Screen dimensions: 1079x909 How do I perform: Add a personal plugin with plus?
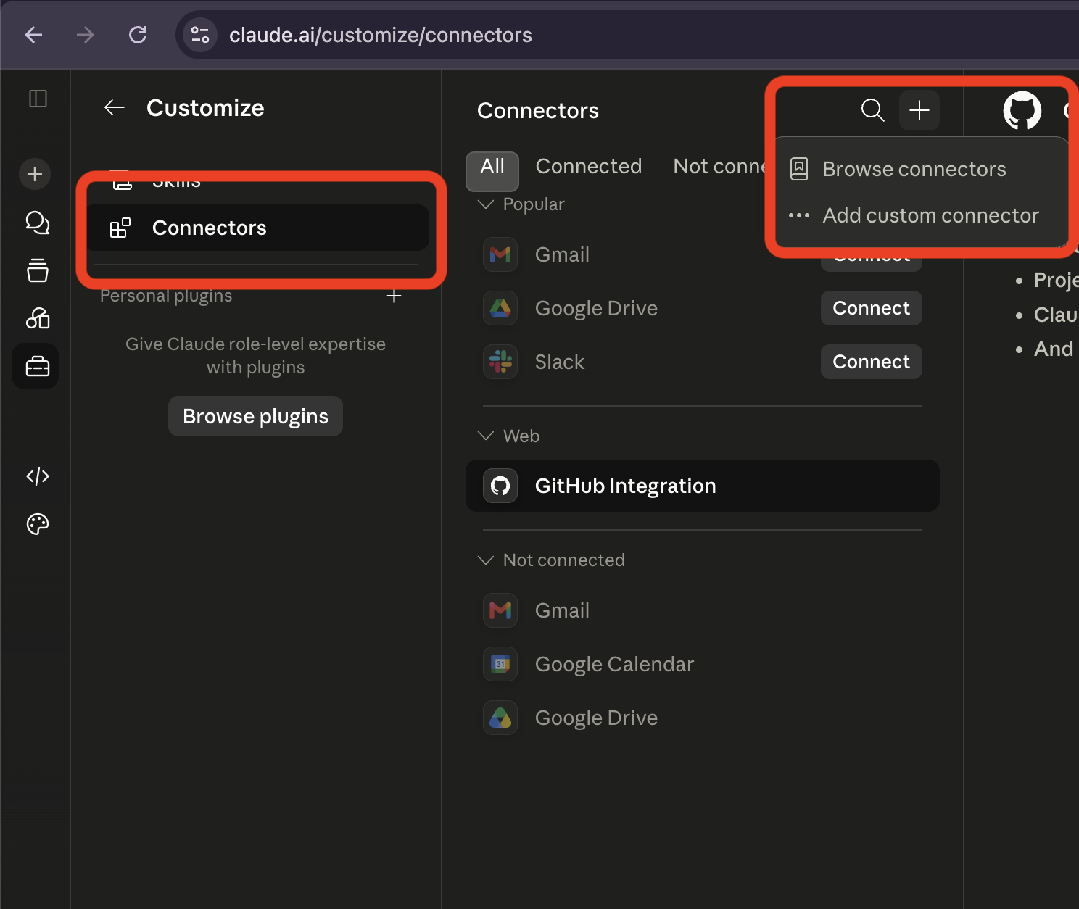point(394,296)
